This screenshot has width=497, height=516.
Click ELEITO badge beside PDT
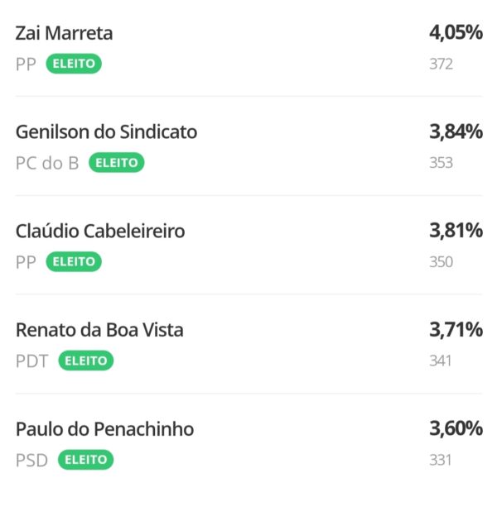click(x=85, y=361)
